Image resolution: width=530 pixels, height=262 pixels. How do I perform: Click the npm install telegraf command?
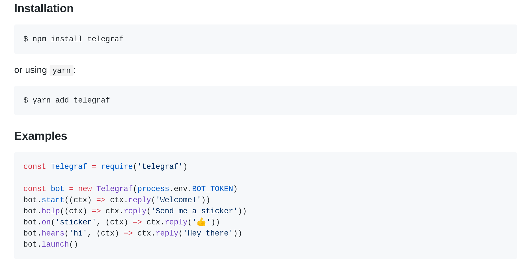(x=74, y=39)
